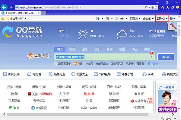
Task: Open the 电视剧 channel
Action: click(34, 74)
